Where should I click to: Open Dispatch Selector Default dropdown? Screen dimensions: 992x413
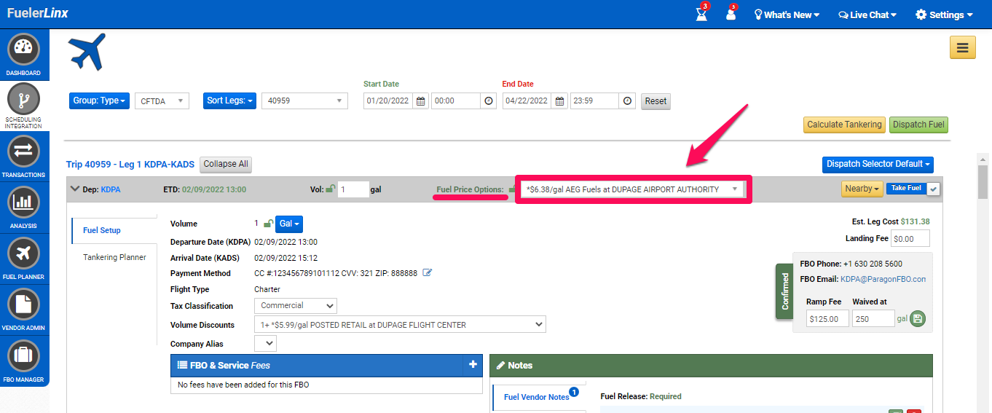878,164
